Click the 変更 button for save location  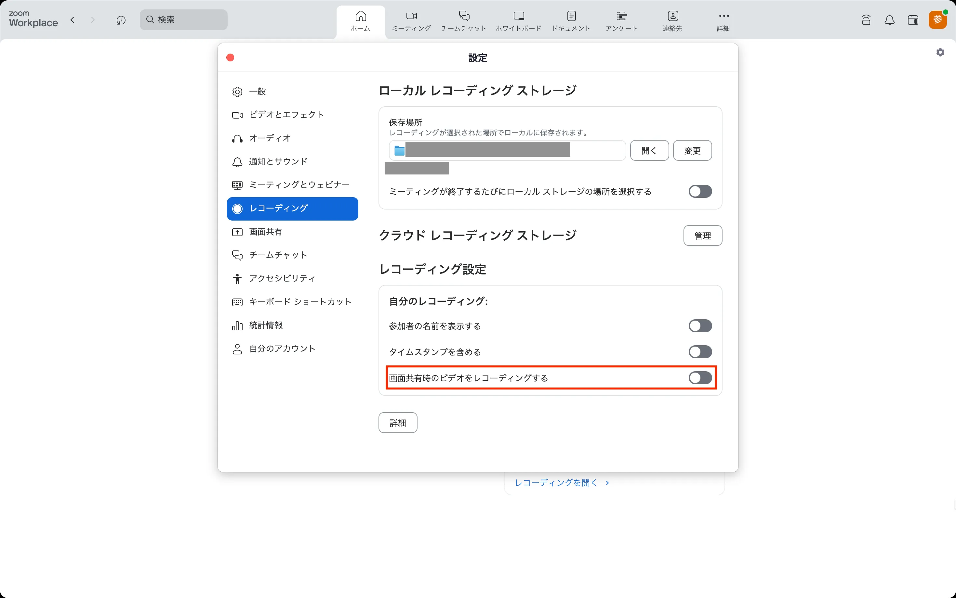692,150
